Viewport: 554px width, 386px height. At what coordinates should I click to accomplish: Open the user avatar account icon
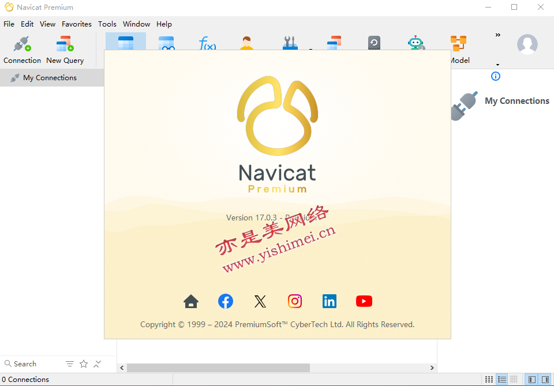(527, 44)
